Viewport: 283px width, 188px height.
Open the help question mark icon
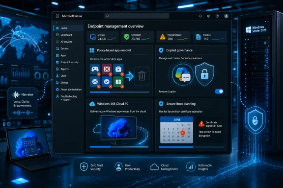click(x=217, y=16)
